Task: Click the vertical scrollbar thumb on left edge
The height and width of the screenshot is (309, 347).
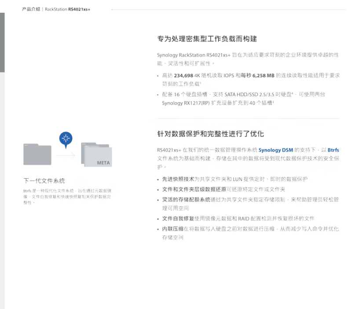Action: (2, 43)
